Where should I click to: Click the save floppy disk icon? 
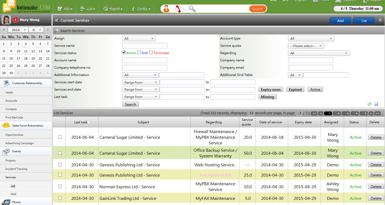tap(376, 104)
